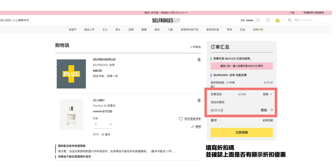Open the wishlist heart icon in header
This screenshot has width=336, height=167.
point(268,20)
